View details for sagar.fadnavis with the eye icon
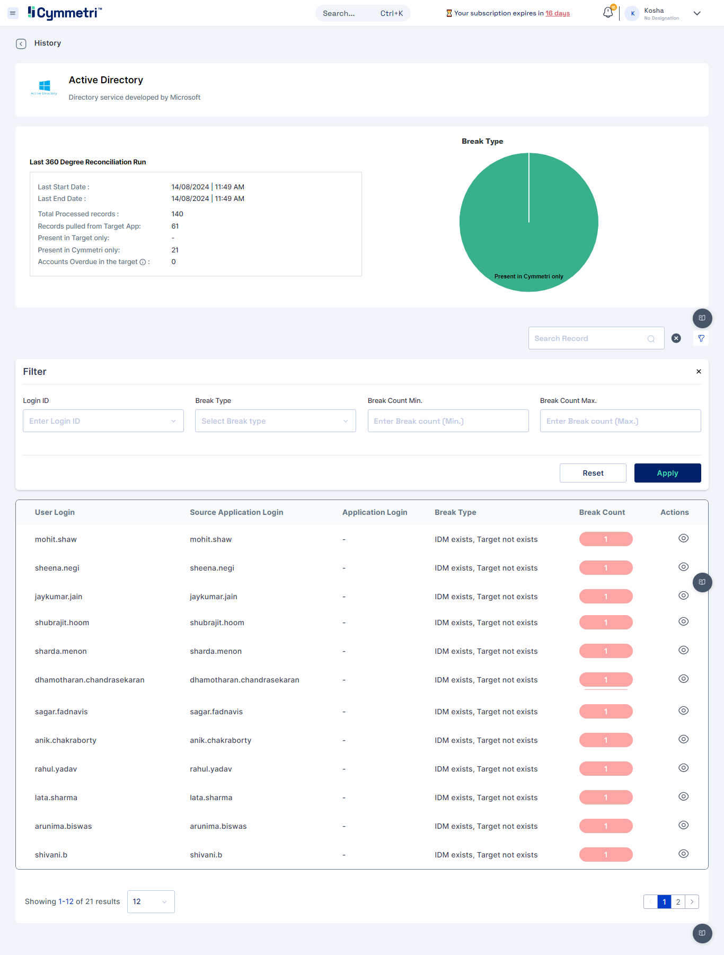This screenshot has width=724, height=955. (x=683, y=711)
